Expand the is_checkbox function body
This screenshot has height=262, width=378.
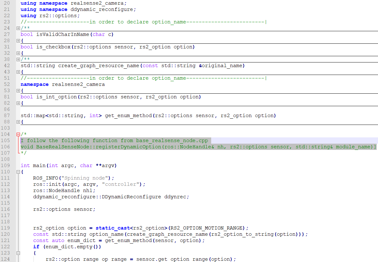click(x=18, y=53)
